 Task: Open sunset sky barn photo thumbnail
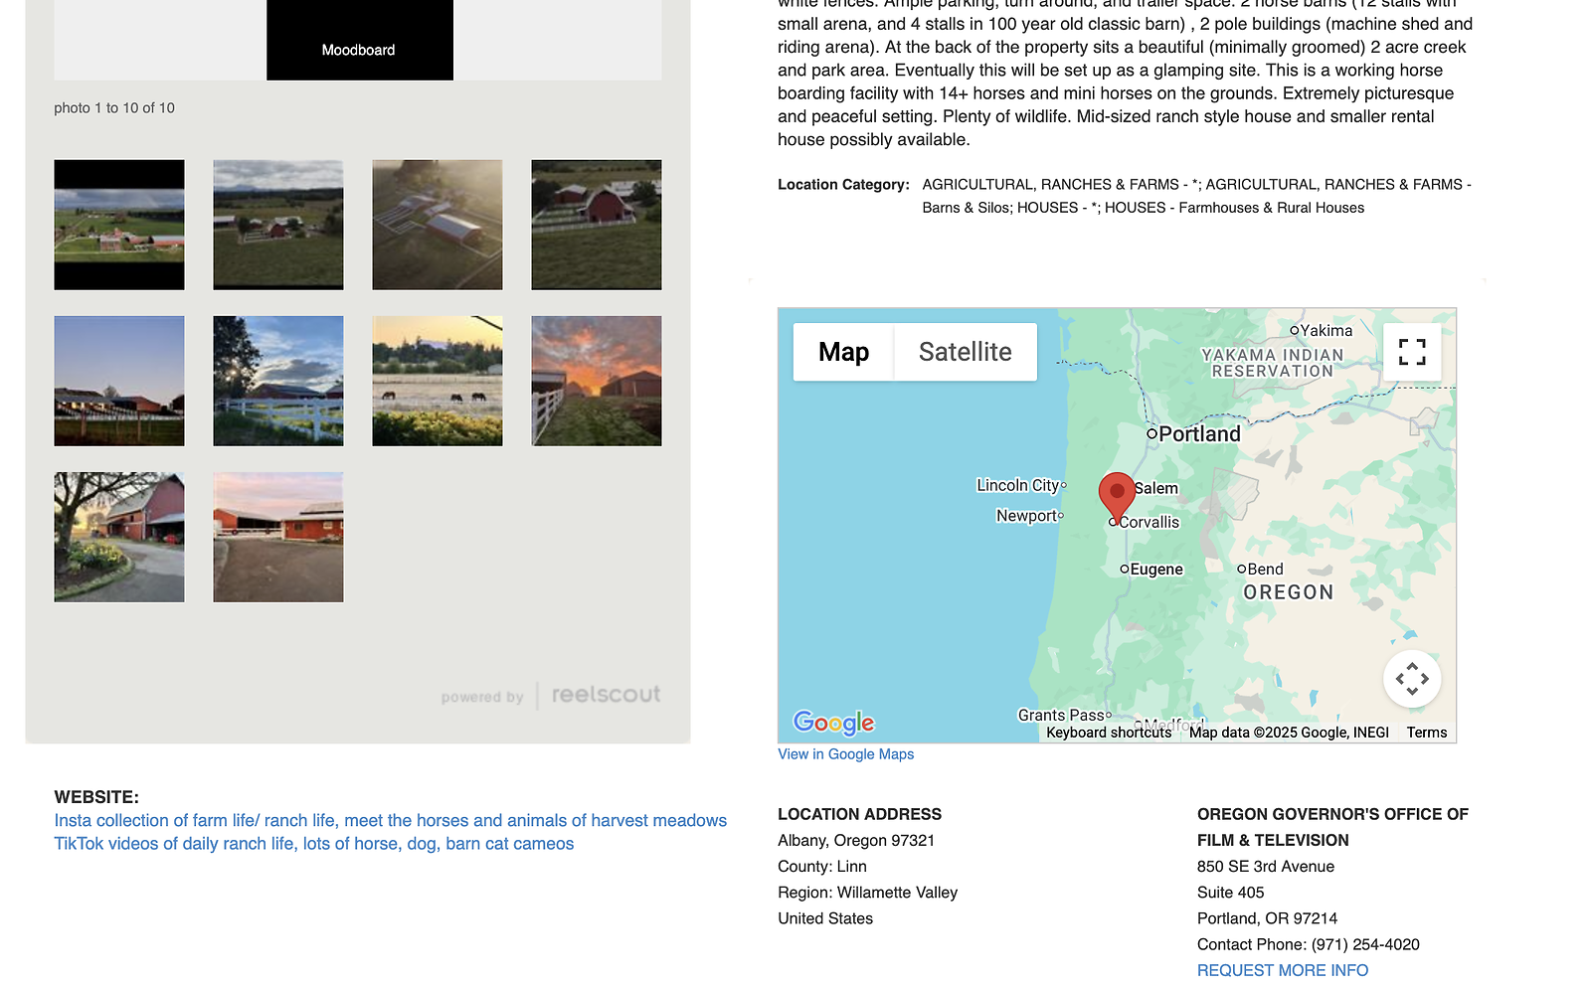[597, 381]
